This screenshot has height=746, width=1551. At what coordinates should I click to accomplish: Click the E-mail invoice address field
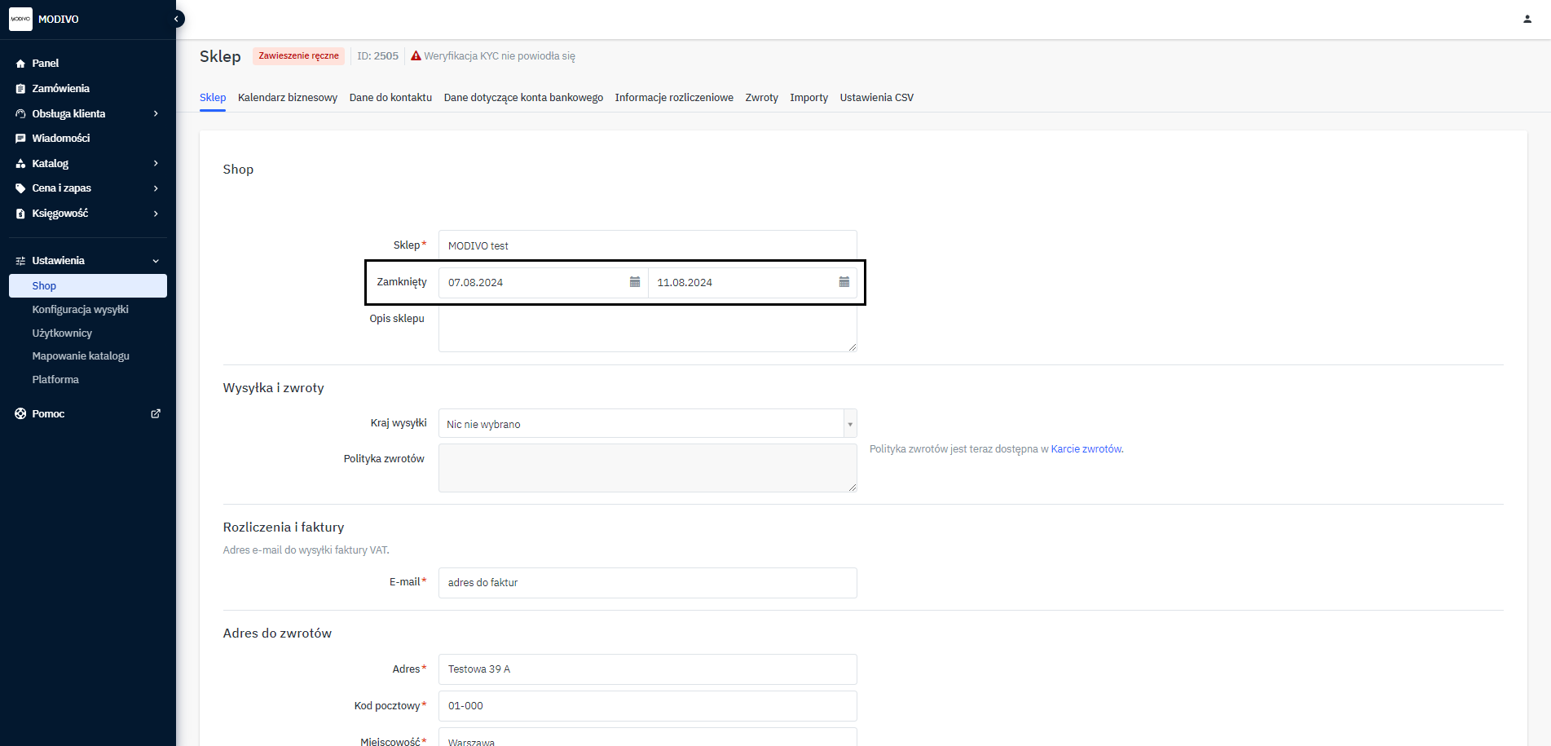tap(647, 583)
